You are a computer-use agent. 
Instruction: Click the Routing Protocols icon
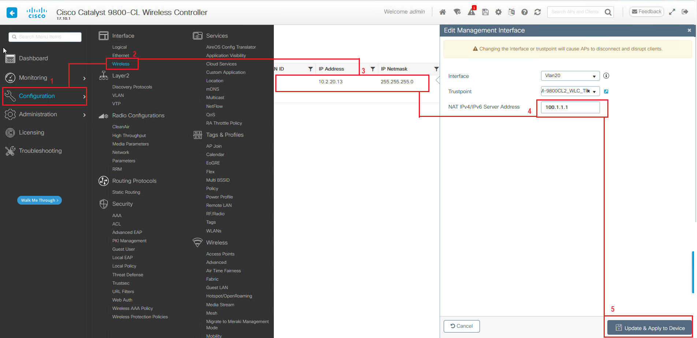pyautogui.click(x=104, y=181)
